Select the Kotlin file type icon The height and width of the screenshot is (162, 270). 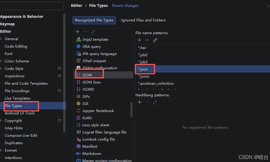(78, 118)
